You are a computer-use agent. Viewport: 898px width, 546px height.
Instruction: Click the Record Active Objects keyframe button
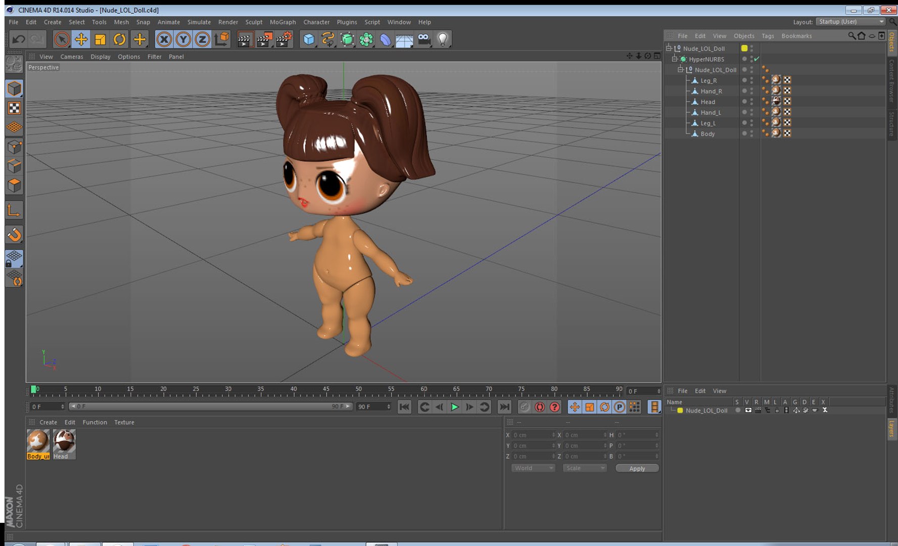525,407
